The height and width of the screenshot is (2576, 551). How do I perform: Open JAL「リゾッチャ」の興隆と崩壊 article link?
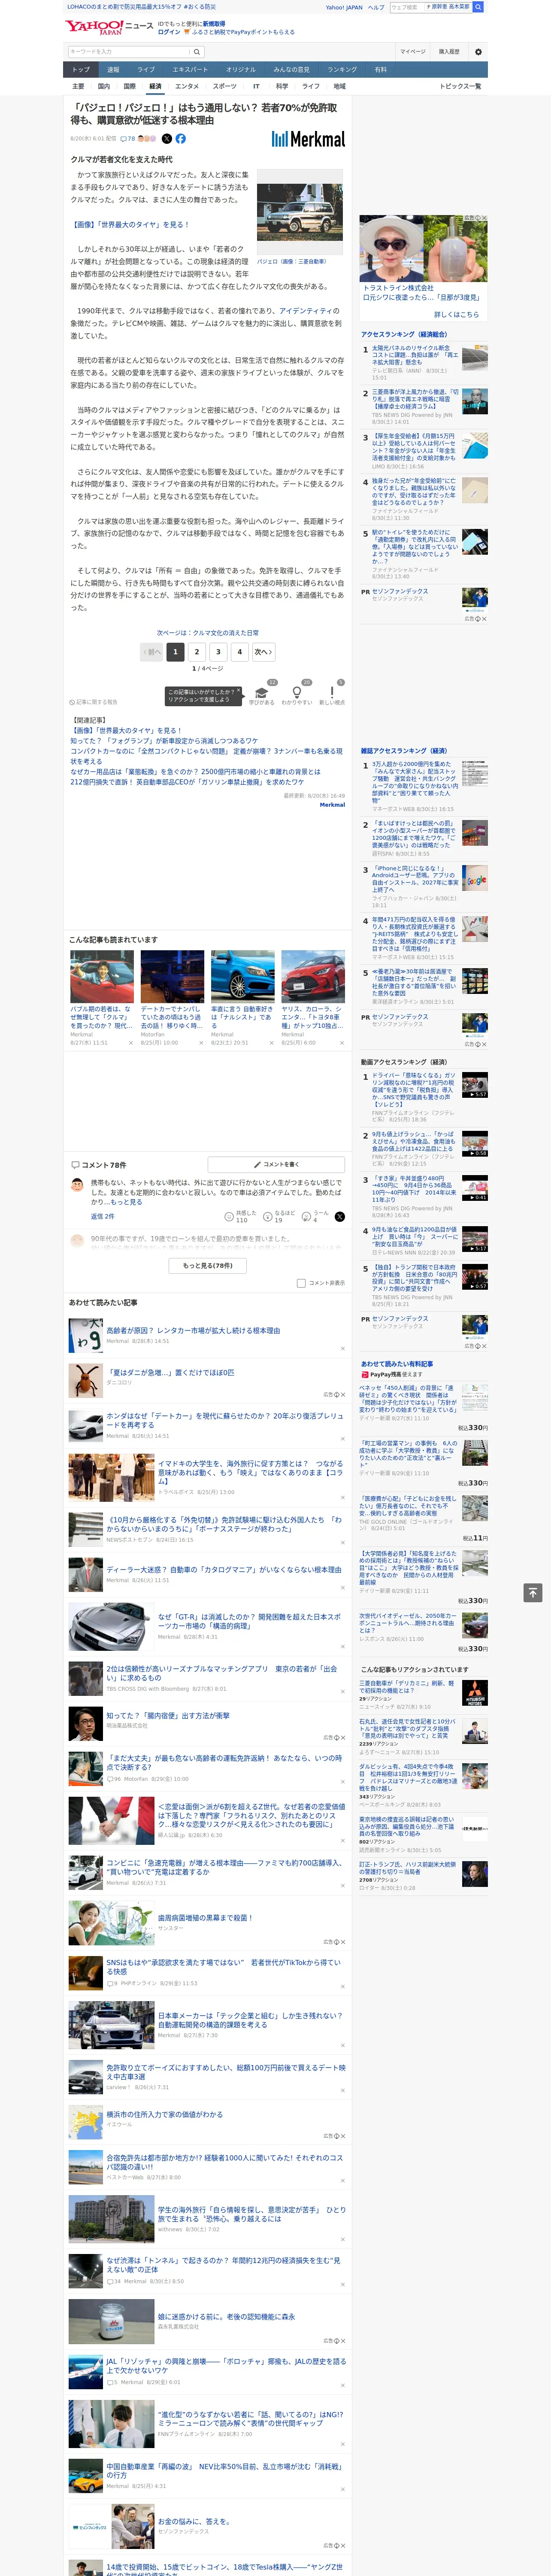coord(226,2365)
